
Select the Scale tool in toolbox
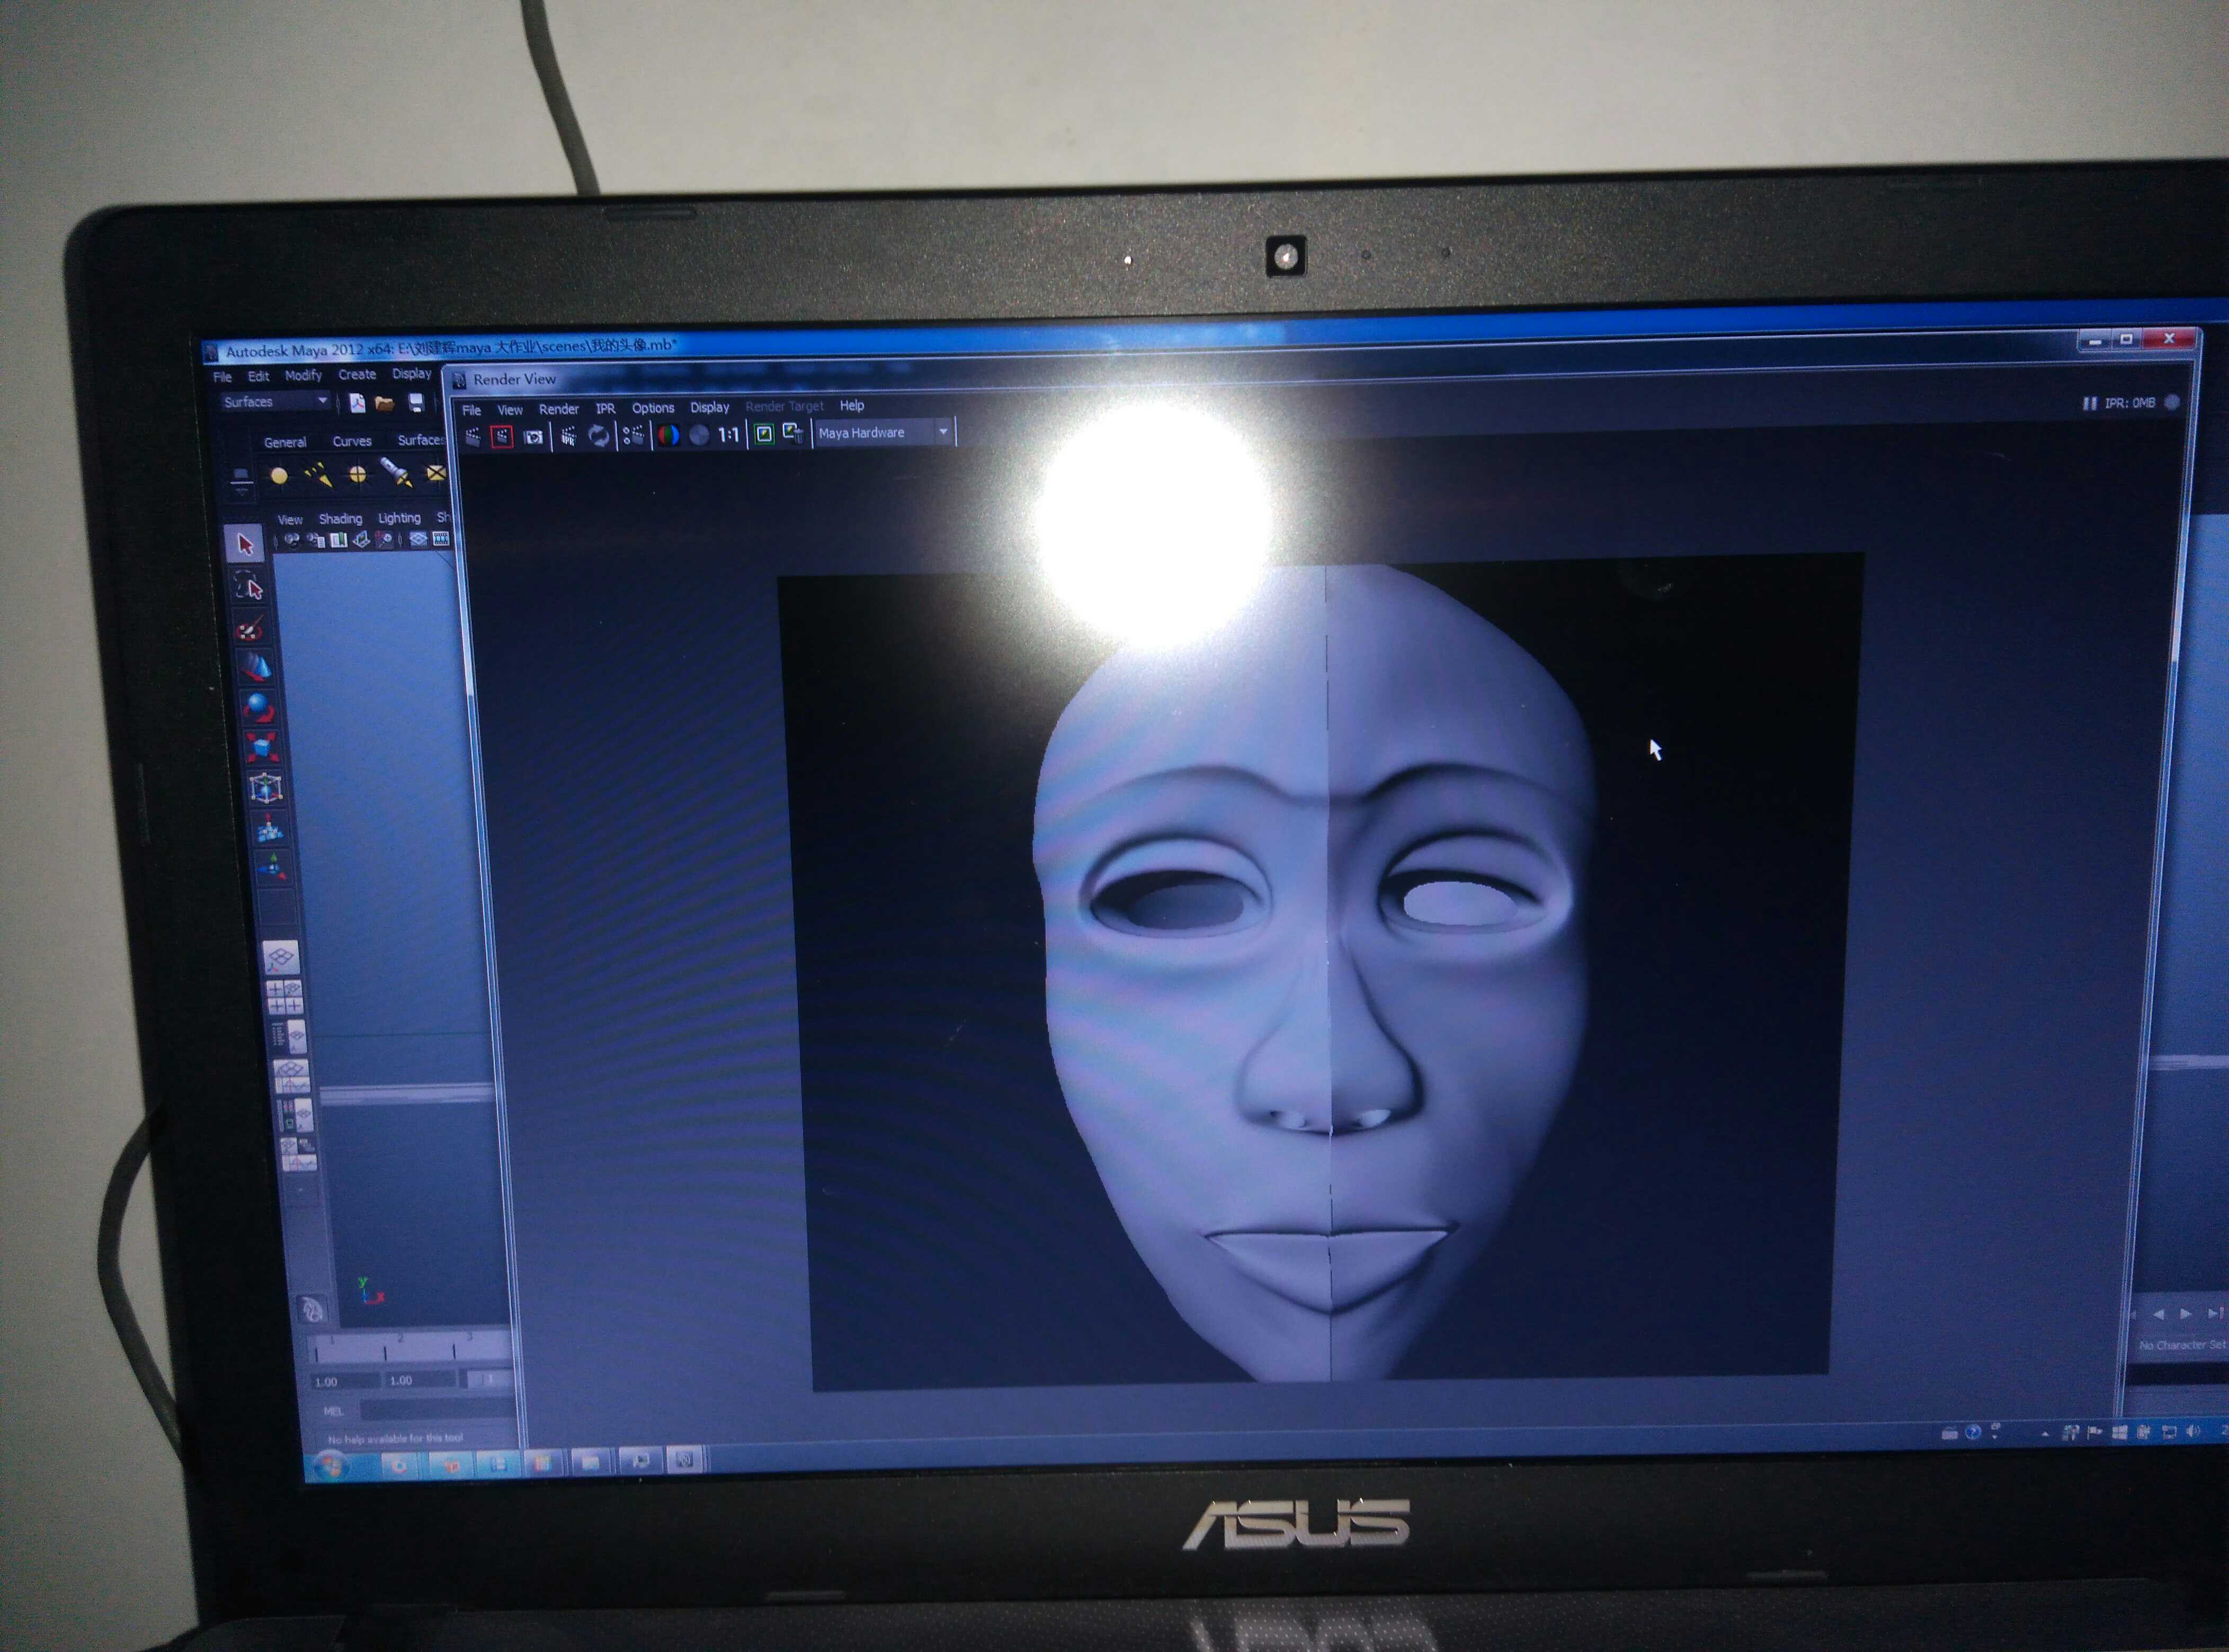click(262, 747)
